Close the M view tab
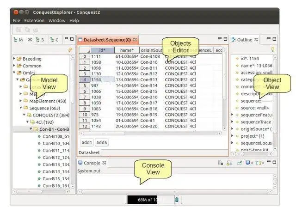 click(30, 40)
